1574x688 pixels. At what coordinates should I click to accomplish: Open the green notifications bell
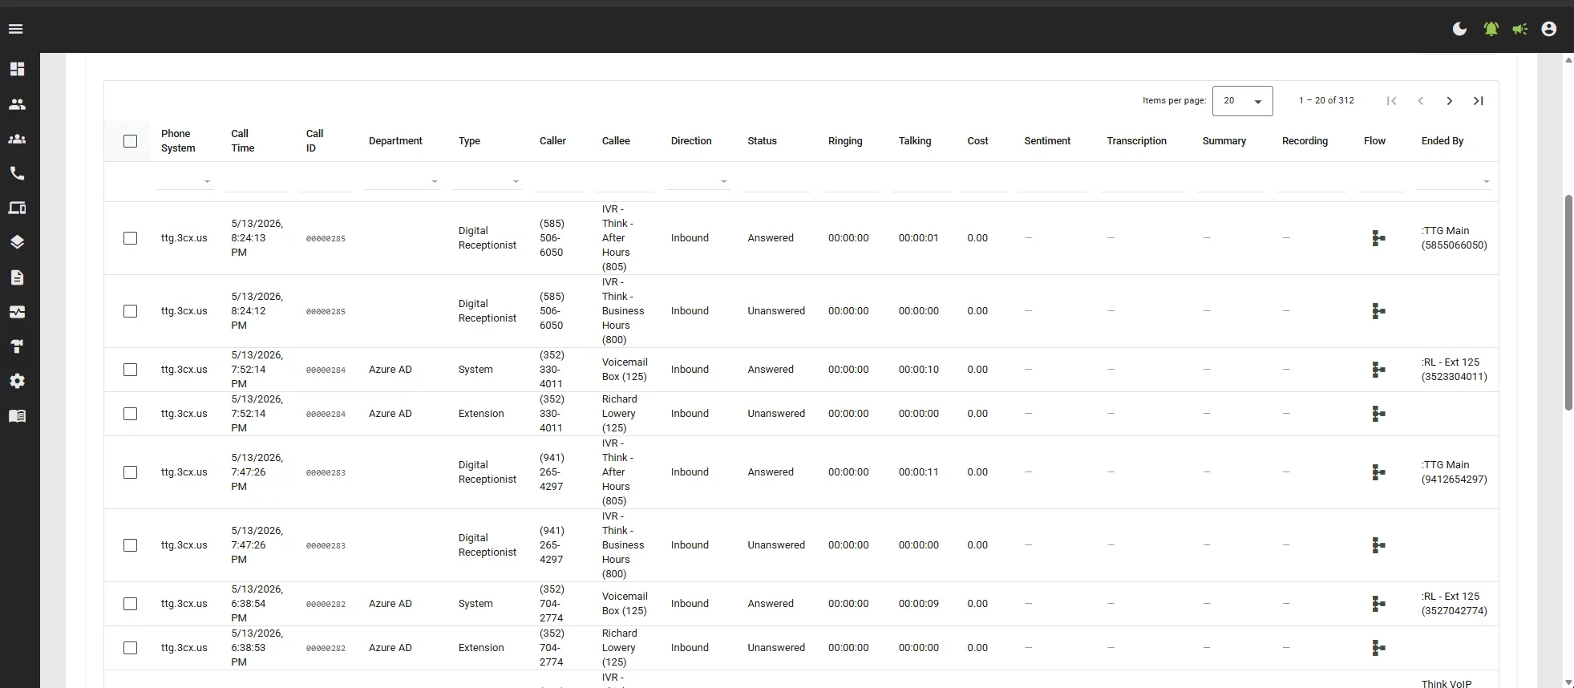coord(1491,29)
